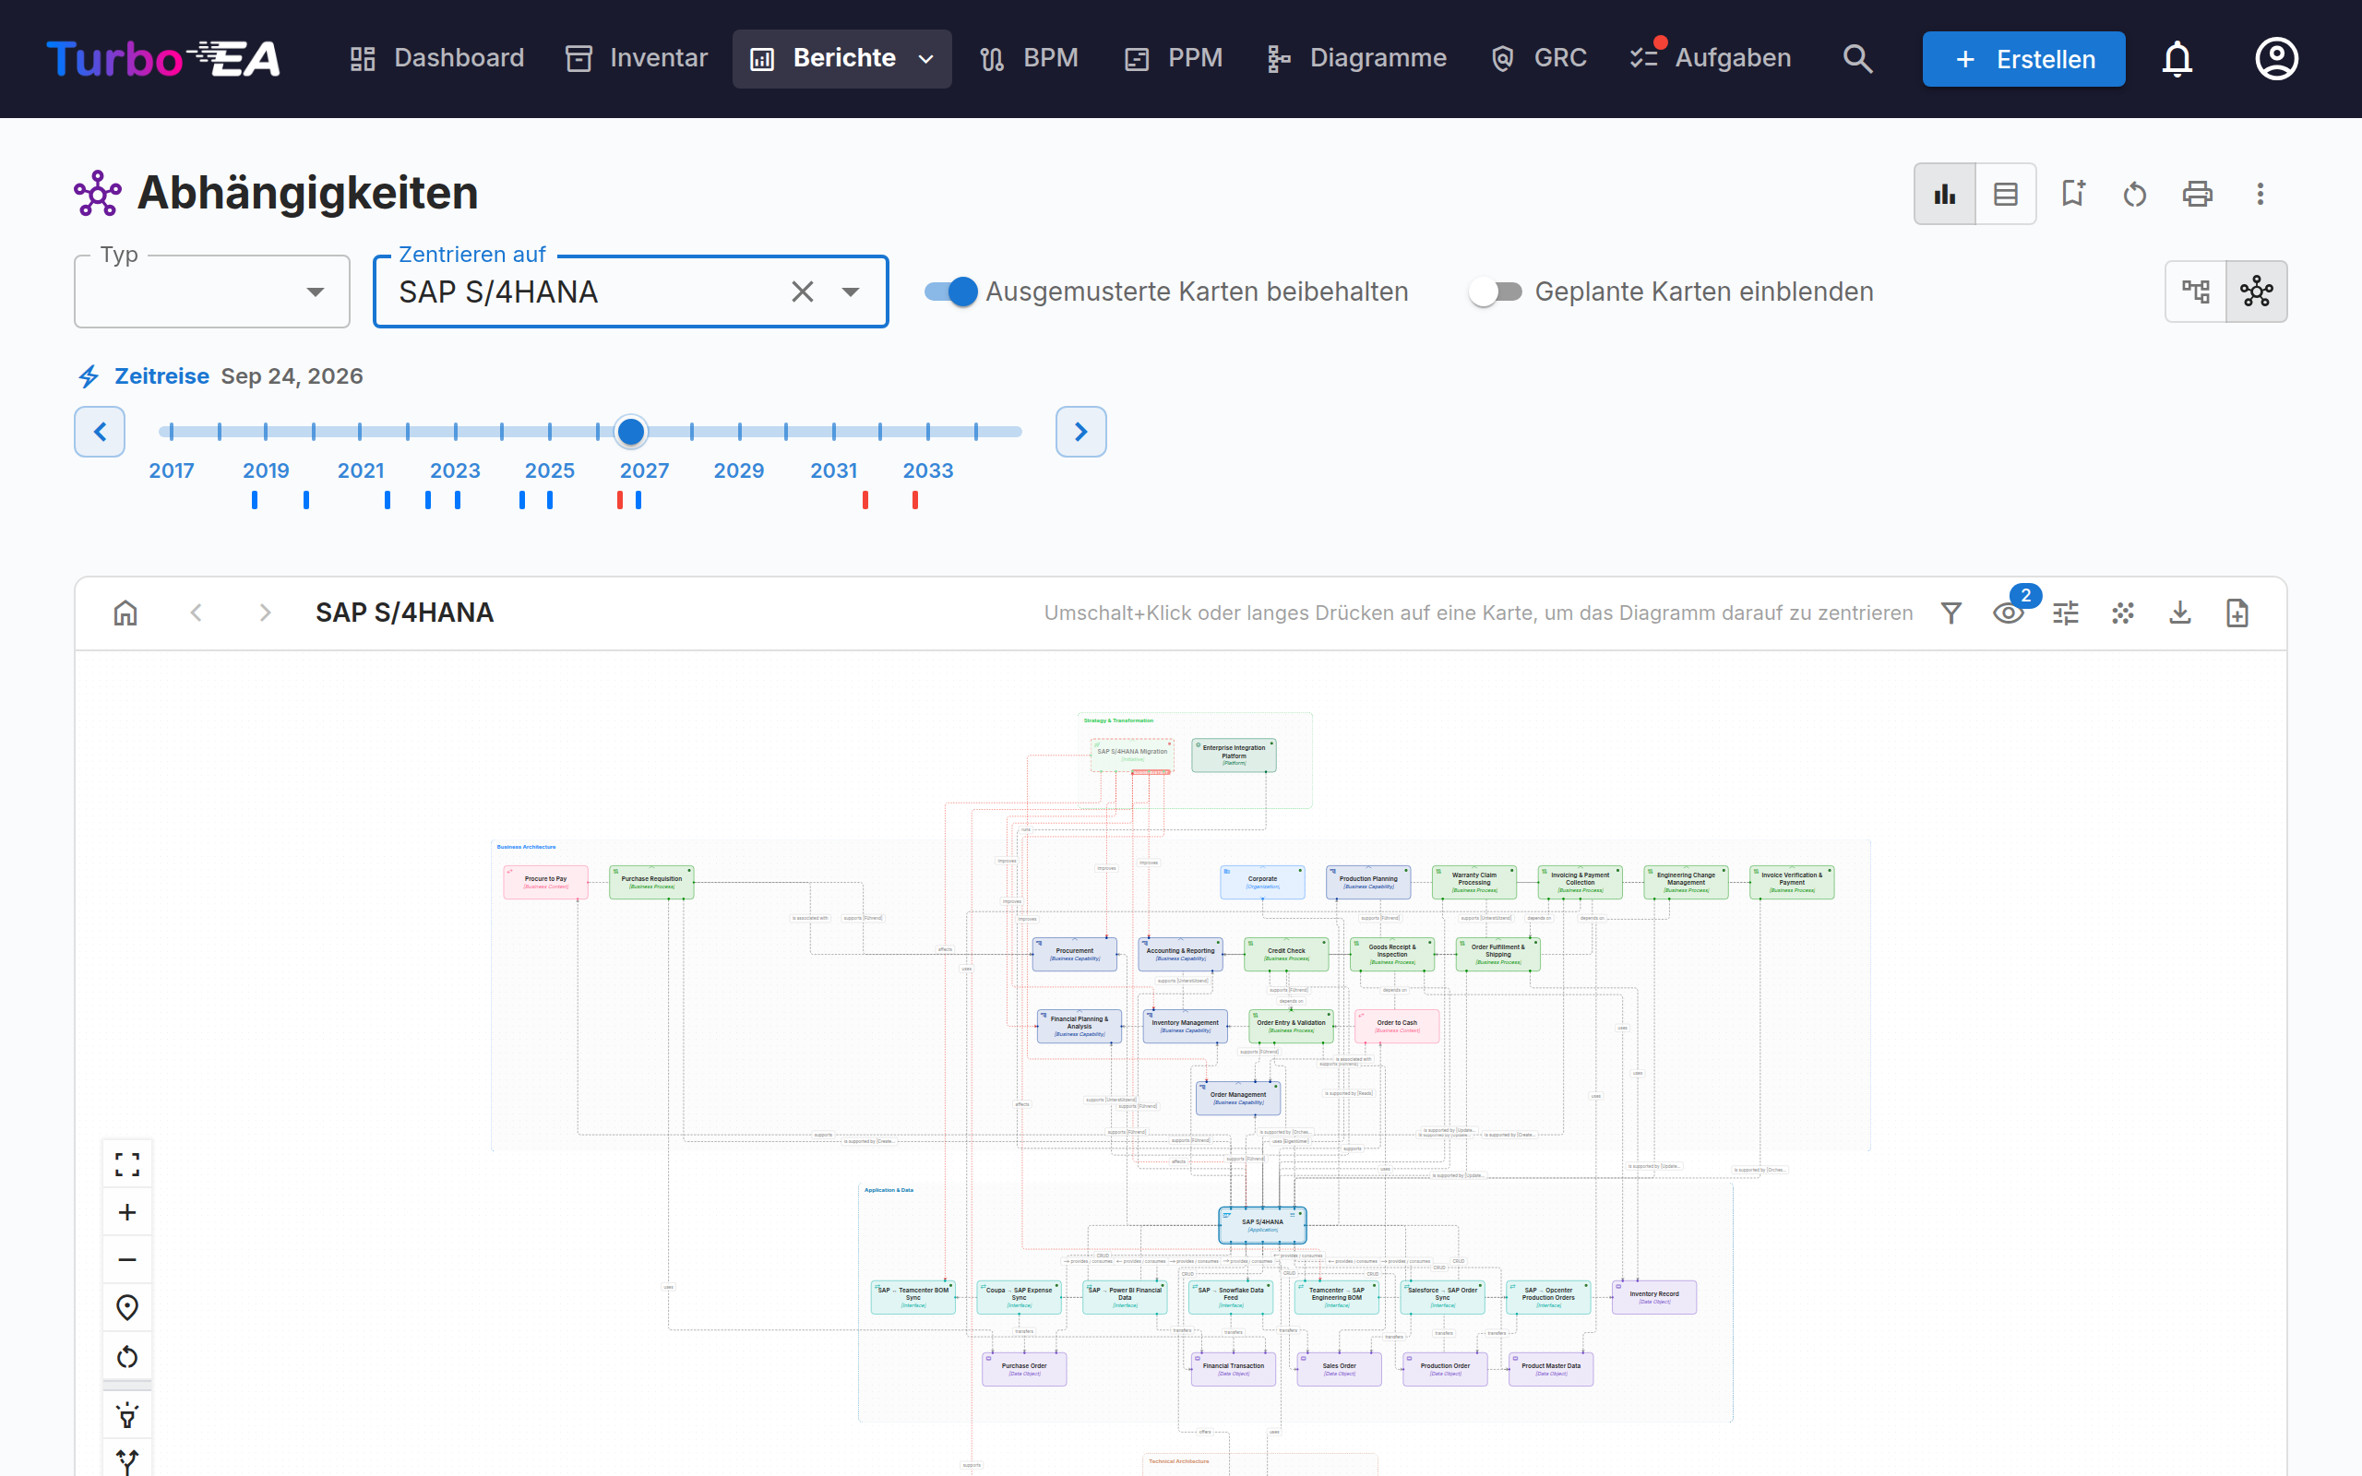
Task: Navigate to Diagramme
Action: point(1355,58)
